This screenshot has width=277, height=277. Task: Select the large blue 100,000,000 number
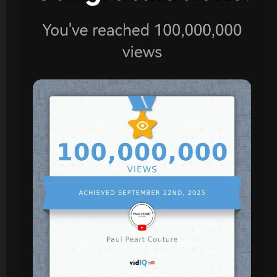142,152
